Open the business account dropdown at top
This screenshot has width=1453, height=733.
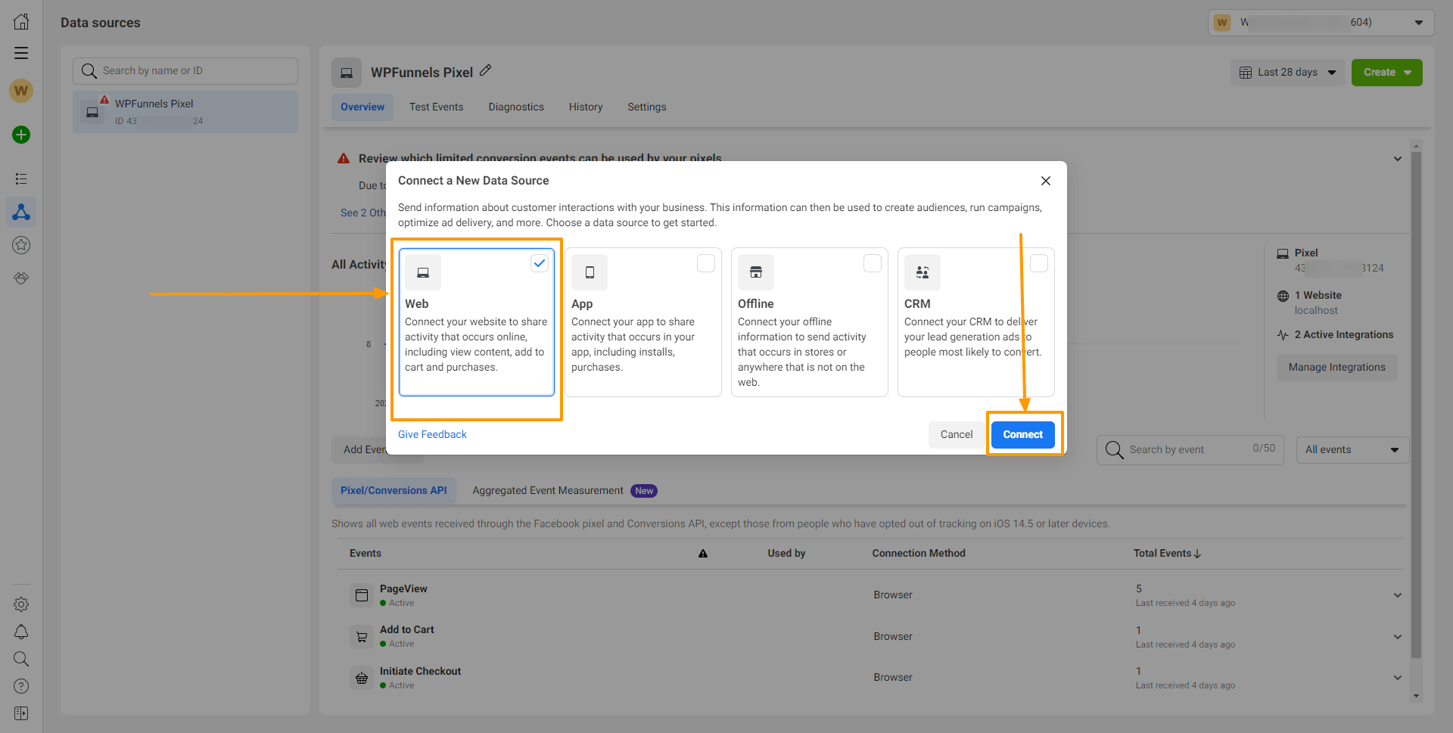pyautogui.click(x=1321, y=22)
